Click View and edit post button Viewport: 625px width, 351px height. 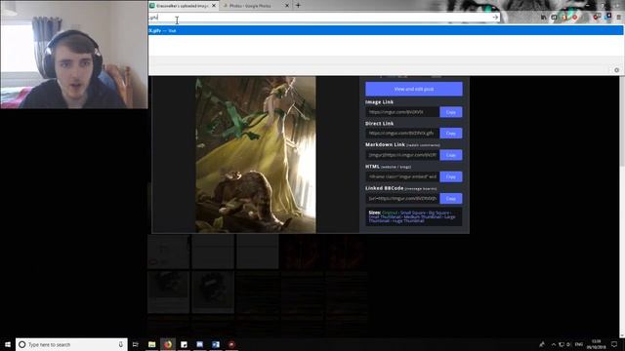tap(414, 89)
